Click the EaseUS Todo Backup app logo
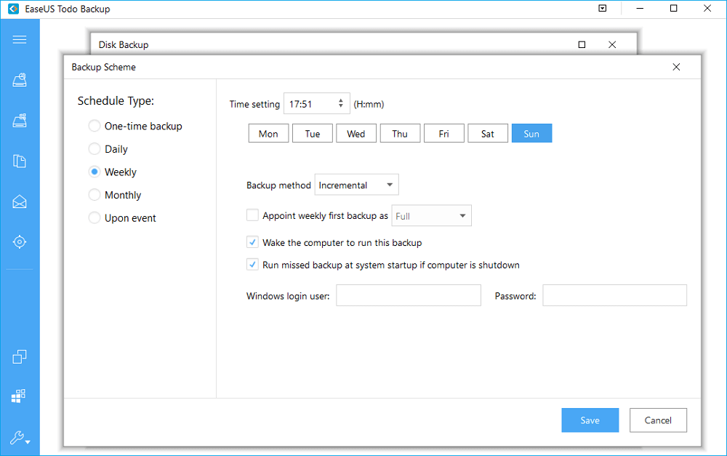 pyautogui.click(x=13, y=9)
